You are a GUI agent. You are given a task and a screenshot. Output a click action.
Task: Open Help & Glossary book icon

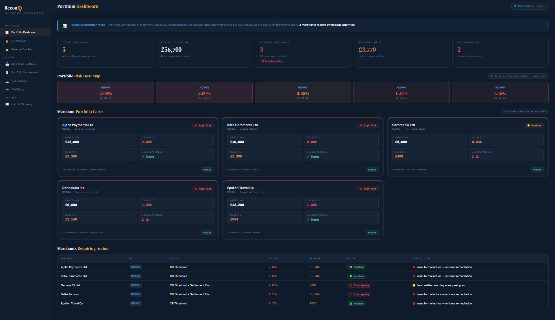7,104
